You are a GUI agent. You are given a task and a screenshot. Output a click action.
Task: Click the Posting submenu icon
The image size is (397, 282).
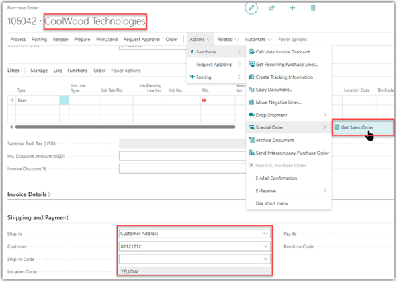pos(192,77)
